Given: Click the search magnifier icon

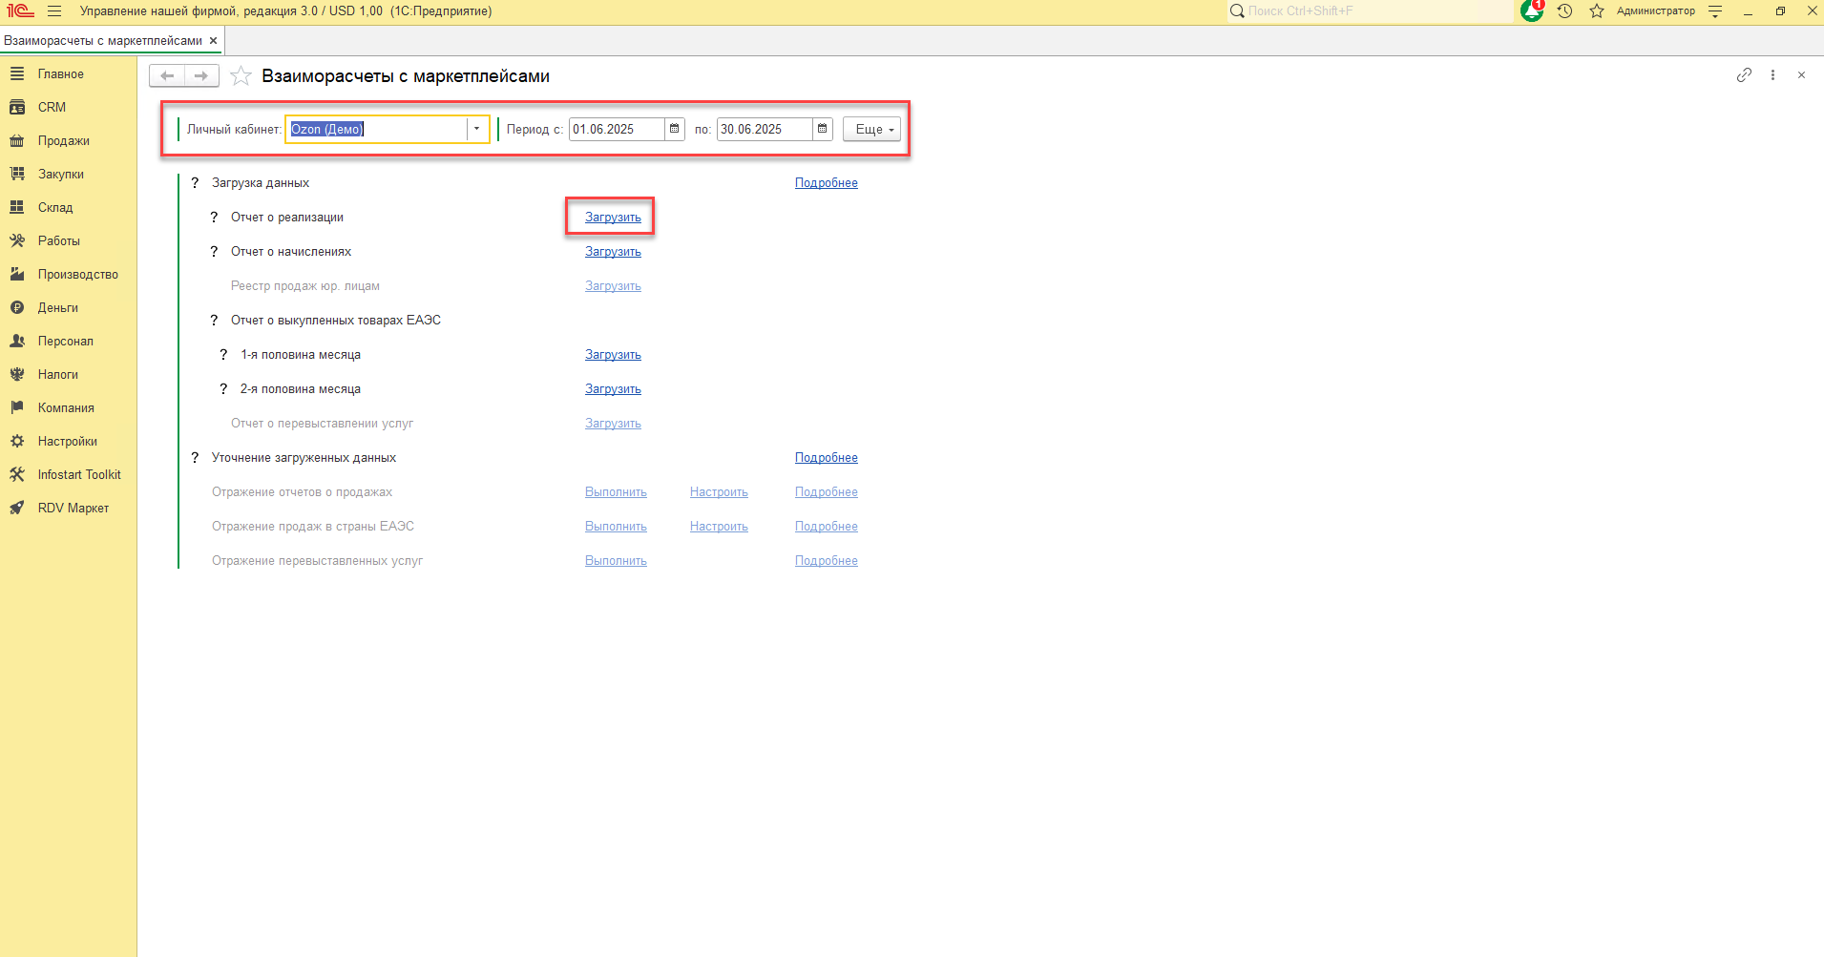Looking at the screenshot, I should 1237,11.
